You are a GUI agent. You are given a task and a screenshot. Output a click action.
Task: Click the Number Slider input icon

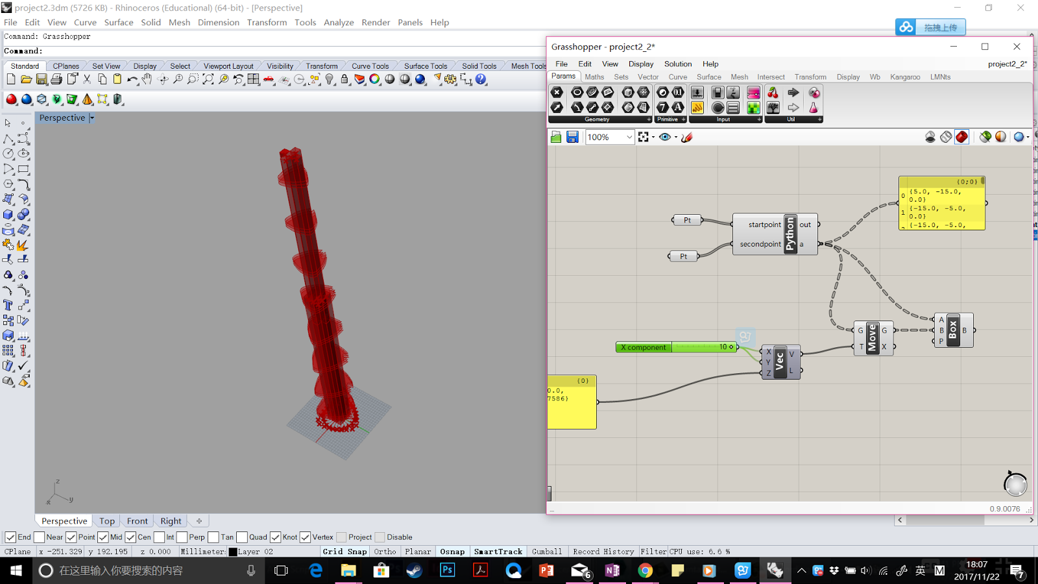click(x=697, y=92)
